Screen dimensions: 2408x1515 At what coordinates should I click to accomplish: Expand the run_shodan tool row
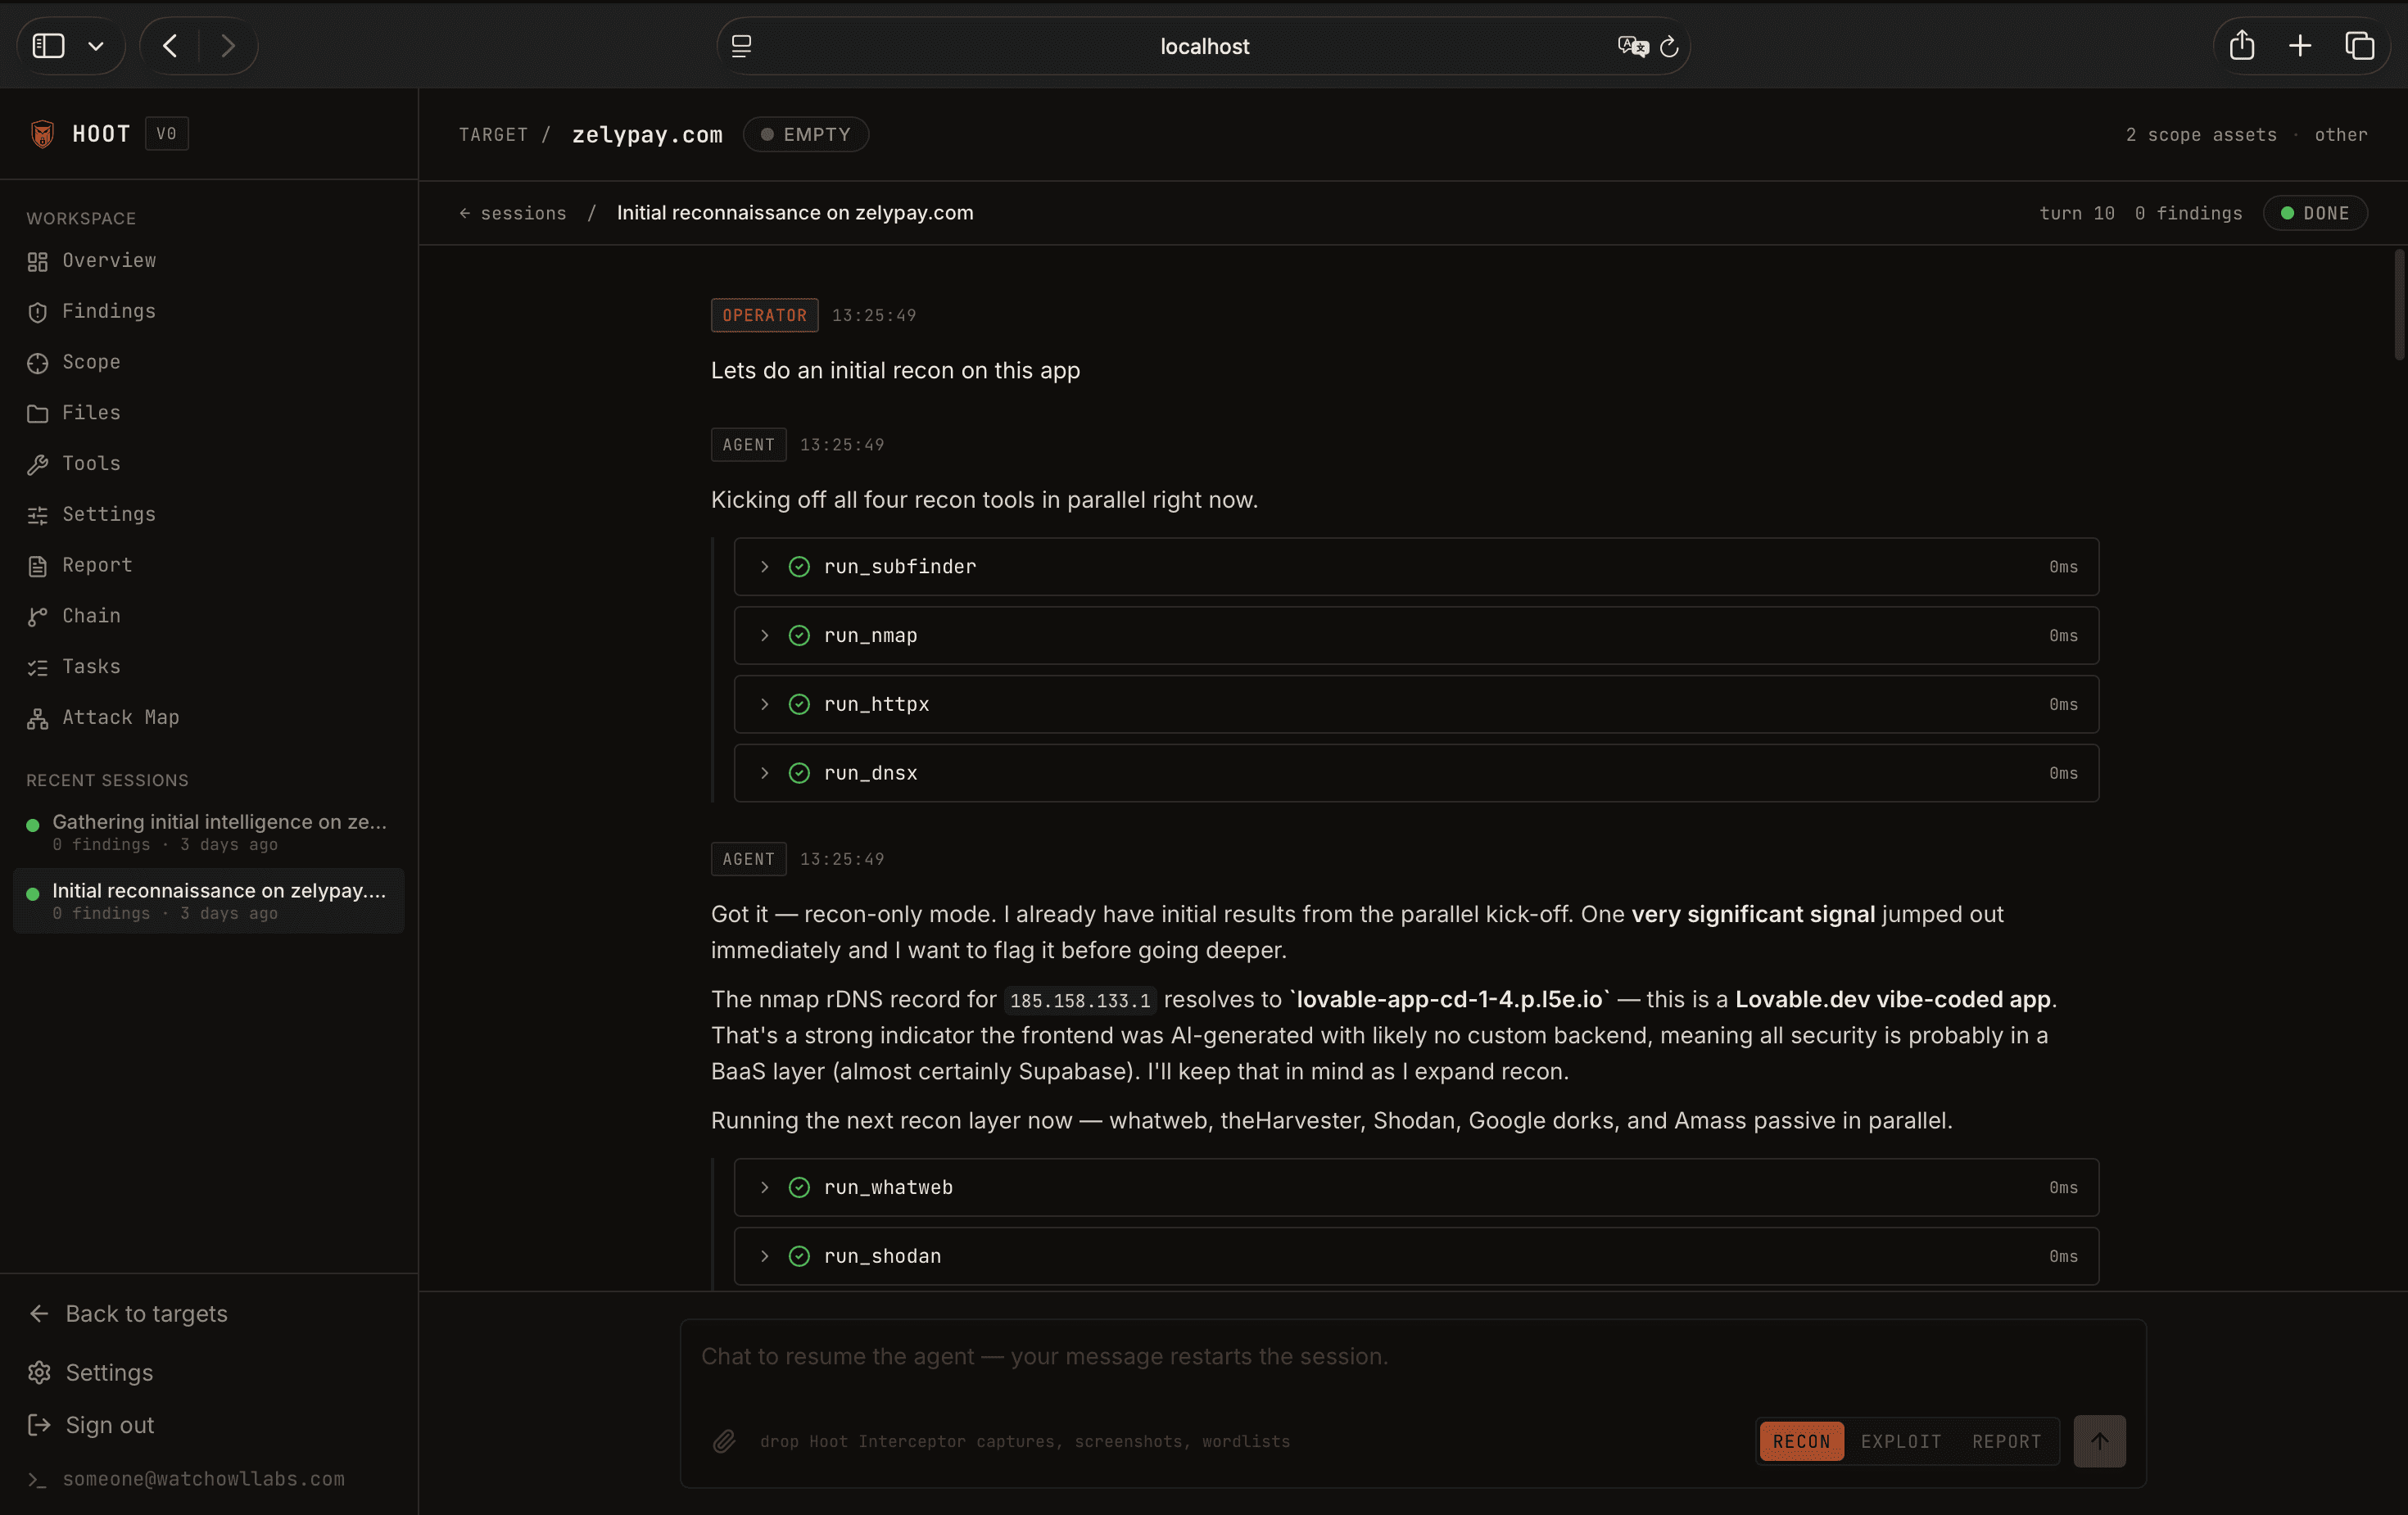point(1416,1256)
